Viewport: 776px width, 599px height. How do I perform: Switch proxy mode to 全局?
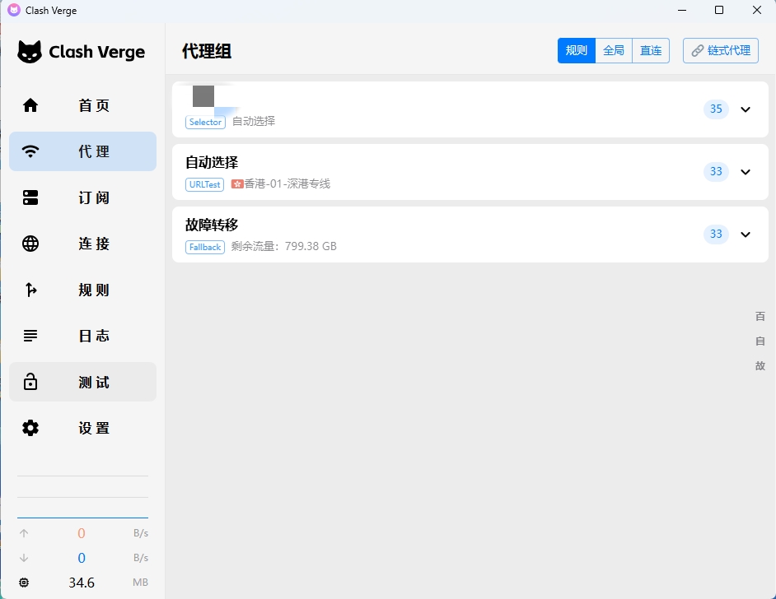[x=614, y=50]
